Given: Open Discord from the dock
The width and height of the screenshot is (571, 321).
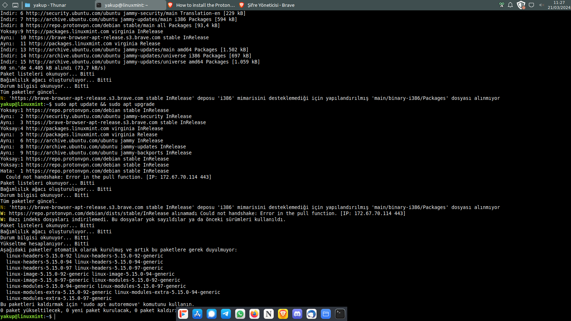Looking at the screenshot, I should coord(297,314).
